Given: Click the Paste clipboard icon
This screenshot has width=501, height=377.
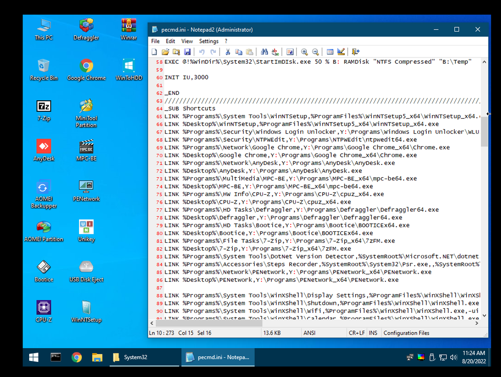Looking at the screenshot, I should pyautogui.click(x=249, y=52).
